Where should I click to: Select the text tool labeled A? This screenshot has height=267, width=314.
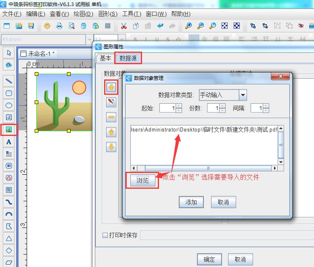[9, 142]
